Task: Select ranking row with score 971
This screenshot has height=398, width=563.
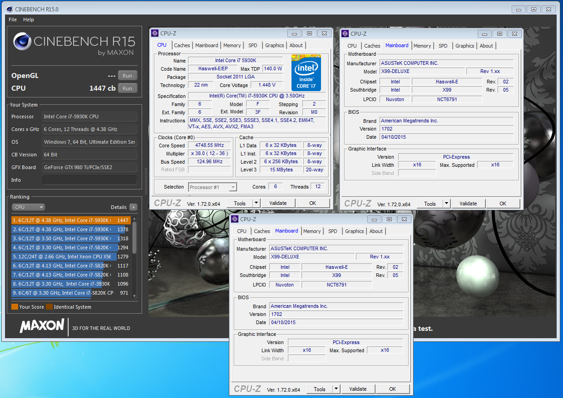Action: click(71, 293)
